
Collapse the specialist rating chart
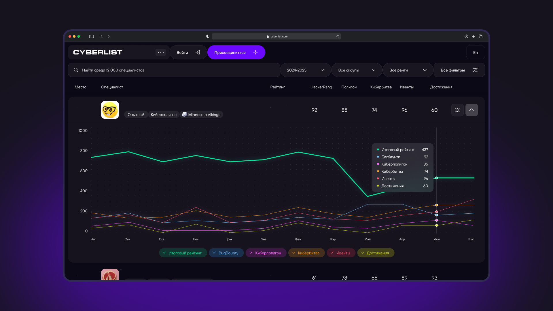click(x=471, y=110)
